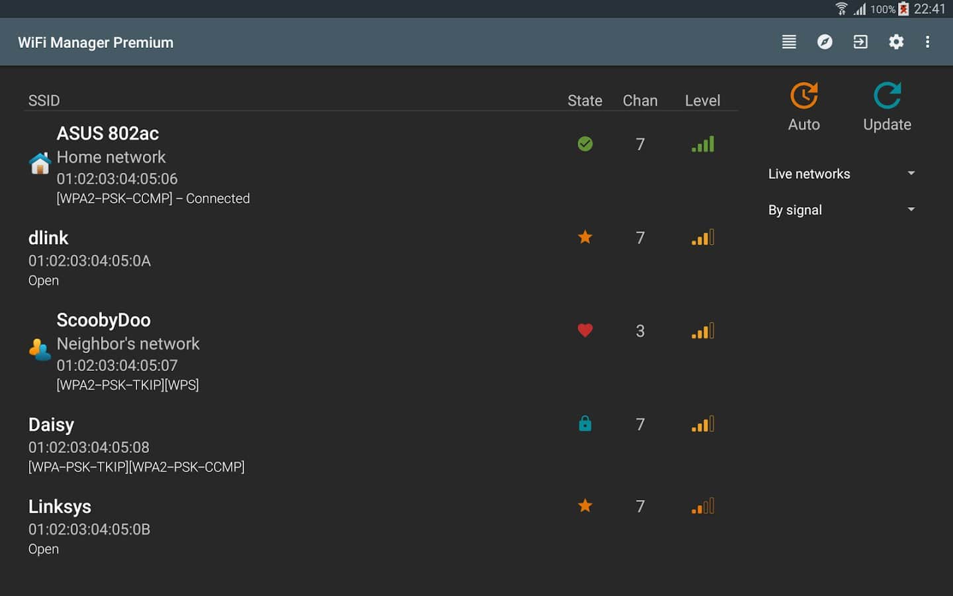Image resolution: width=953 pixels, height=596 pixels.
Task: Click the orange star on Linksys row
Action: pos(585,506)
